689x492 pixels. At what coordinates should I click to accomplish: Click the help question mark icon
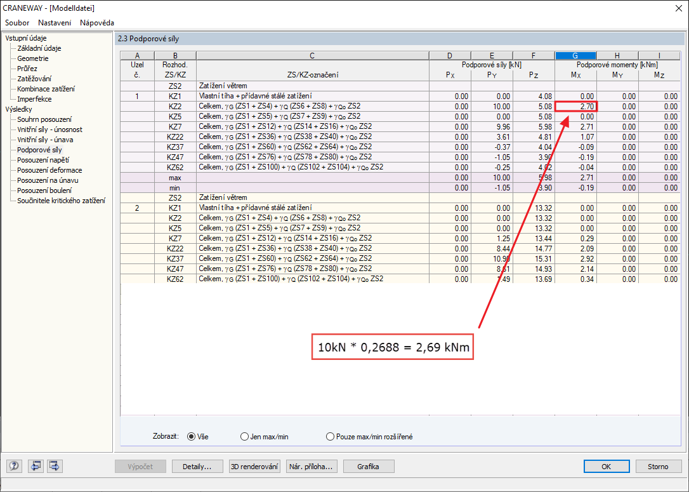[x=14, y=465]
